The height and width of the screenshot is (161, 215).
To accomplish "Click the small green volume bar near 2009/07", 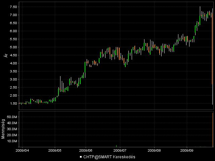I will pyautogui.click(x=117, y=146).
